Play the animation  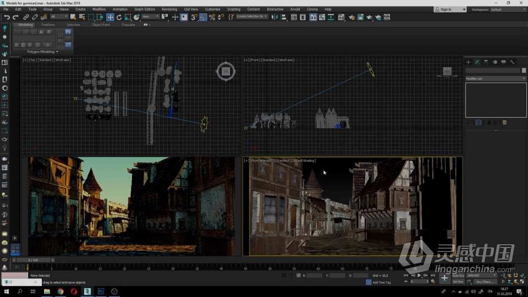tap(419, 276)
